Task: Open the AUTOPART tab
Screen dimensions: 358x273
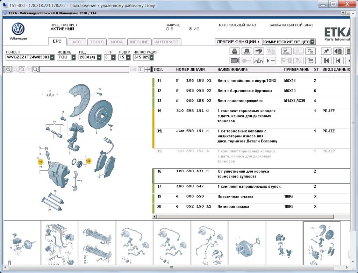Action: (x=167, y=42)
